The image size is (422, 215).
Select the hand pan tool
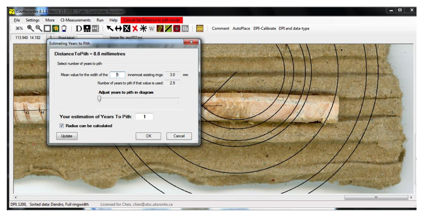pos(64,28)
